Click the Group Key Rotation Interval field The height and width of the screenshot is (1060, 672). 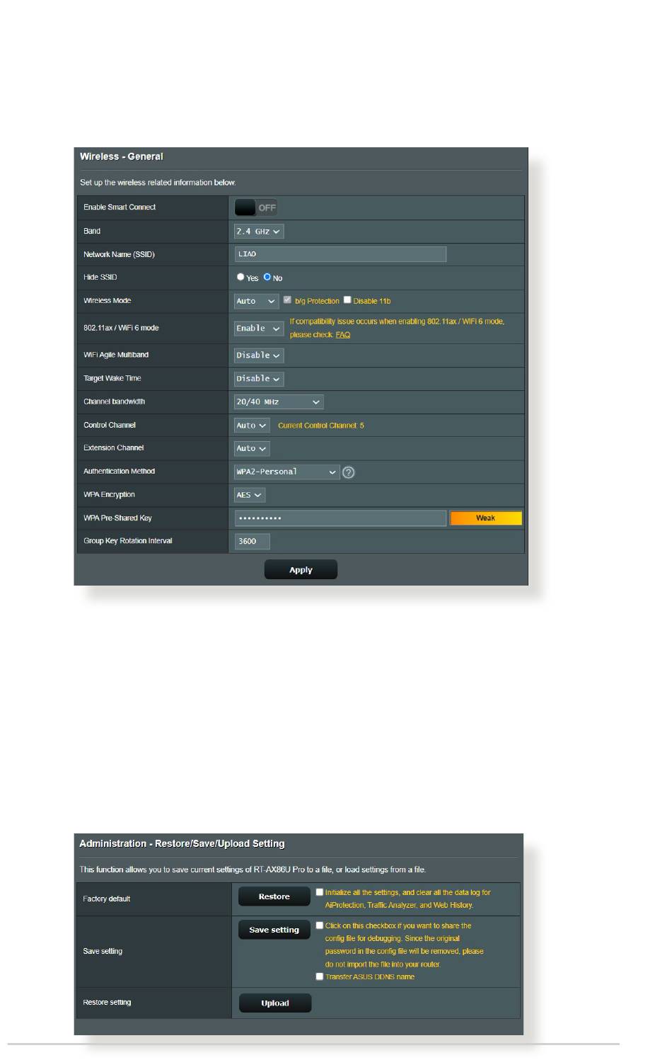coord(253,542)
